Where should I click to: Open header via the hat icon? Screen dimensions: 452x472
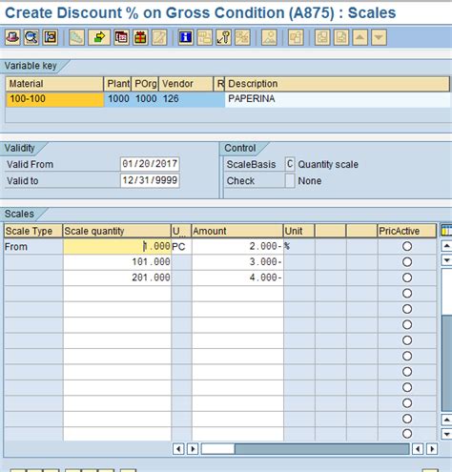(12, 37)
